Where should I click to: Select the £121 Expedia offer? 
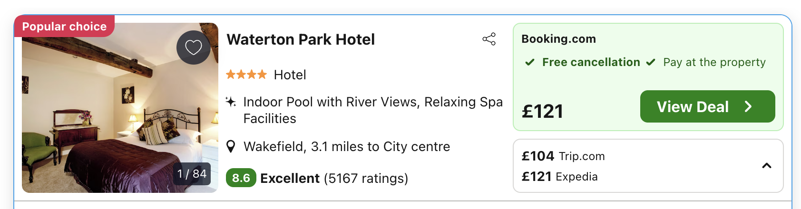[559, 177]
